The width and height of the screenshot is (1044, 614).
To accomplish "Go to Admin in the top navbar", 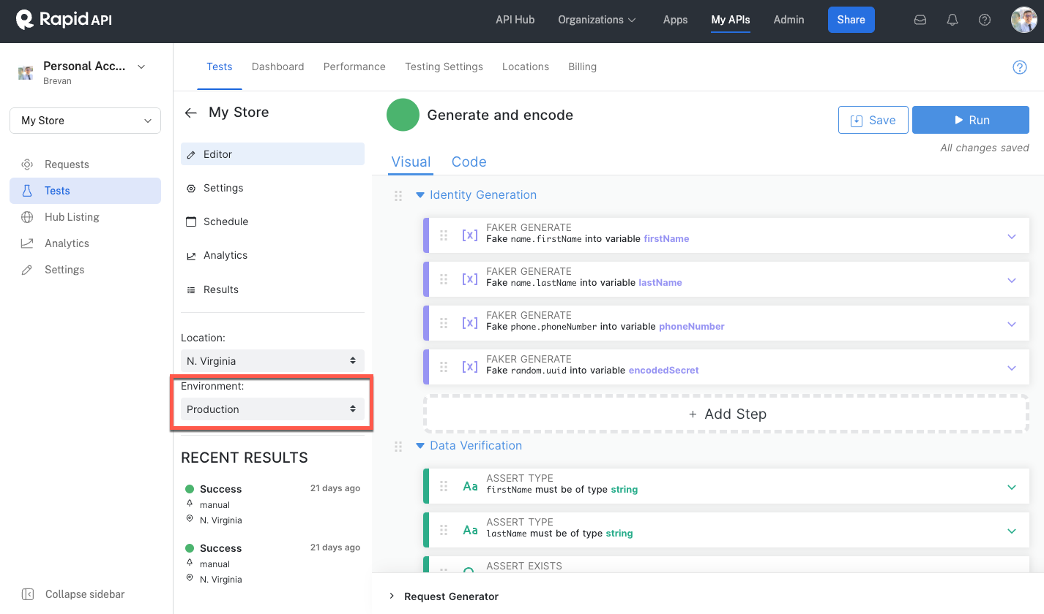I will (788, 20).
